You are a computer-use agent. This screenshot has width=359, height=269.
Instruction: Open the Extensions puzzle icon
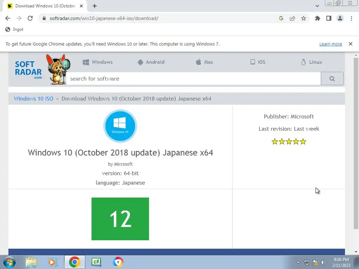point(318,18)
